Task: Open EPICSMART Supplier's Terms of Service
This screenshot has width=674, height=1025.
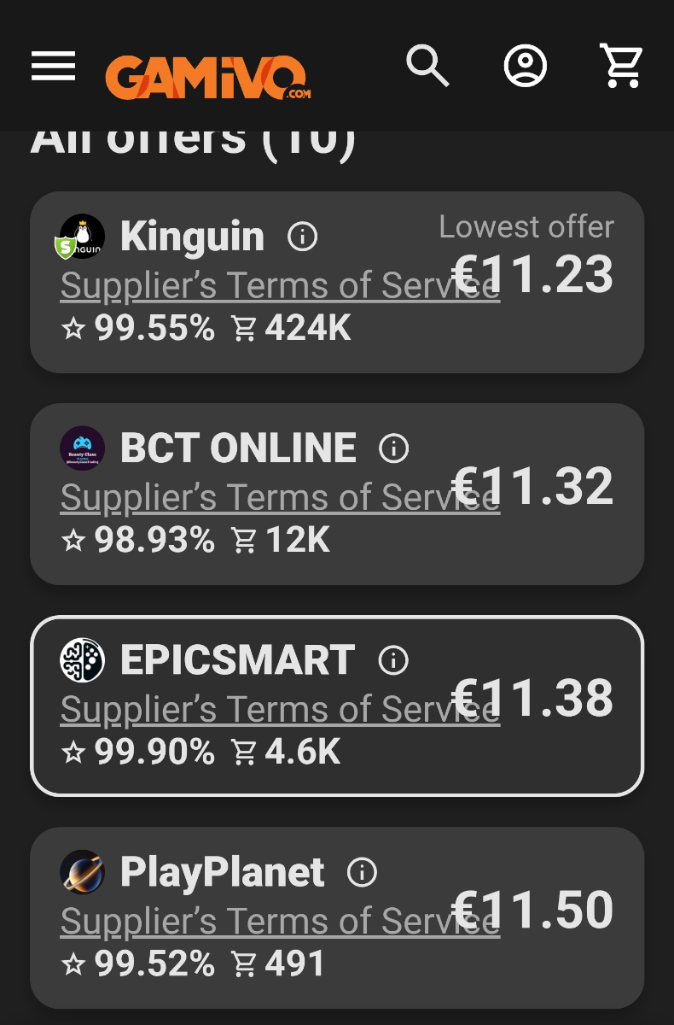Action: [280, 709]
